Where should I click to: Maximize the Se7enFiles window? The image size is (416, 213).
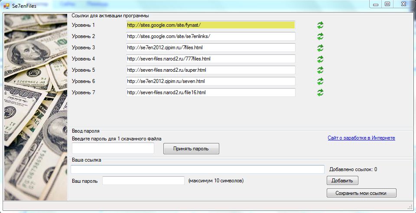click(x=387, y=4)
